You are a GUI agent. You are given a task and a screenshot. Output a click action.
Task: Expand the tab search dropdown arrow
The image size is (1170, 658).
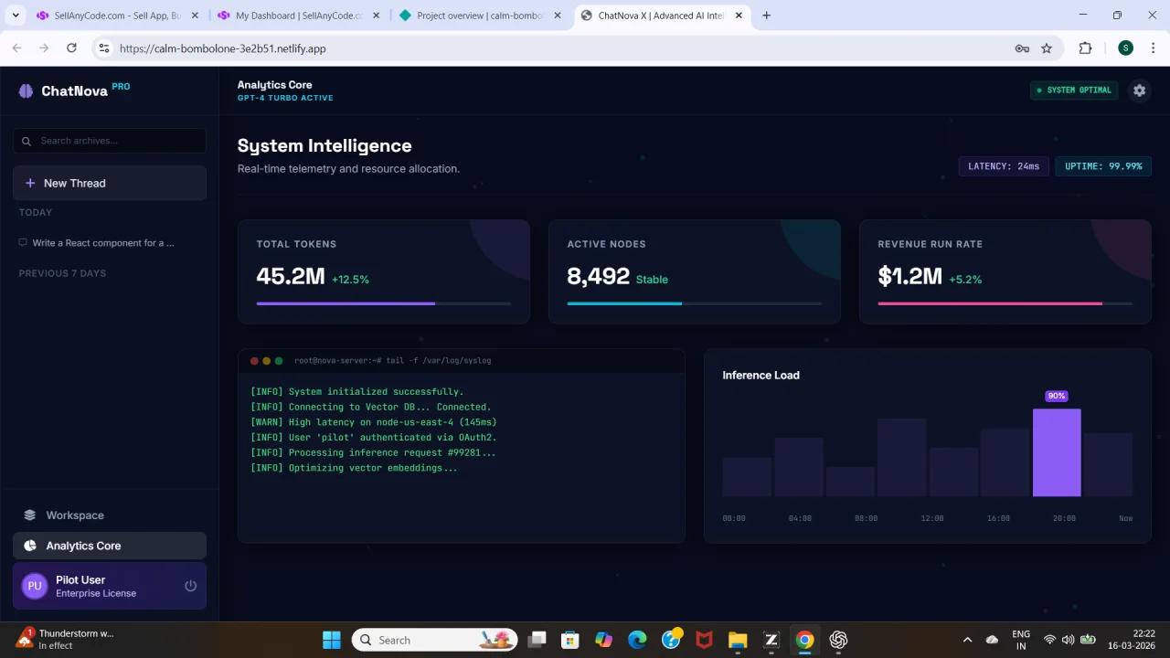tap(16, 16)
